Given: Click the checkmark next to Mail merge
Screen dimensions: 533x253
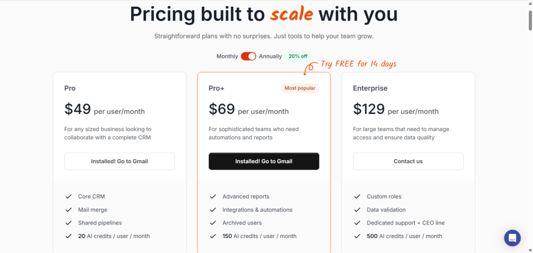Looking at the screenshot, I should click(x=69, y=209).
